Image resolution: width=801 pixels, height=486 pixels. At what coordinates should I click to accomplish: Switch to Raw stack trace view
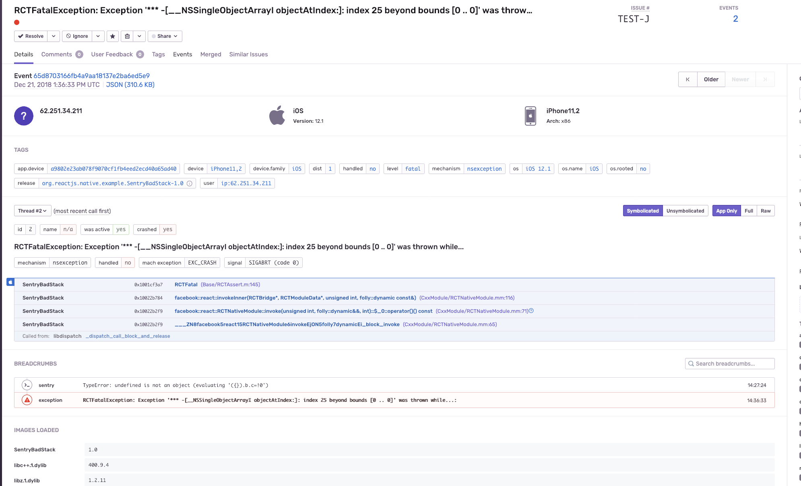[766, 211]
